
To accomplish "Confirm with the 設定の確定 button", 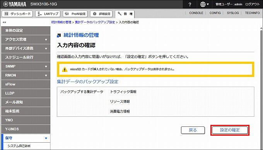I will (x=230, y=130).
